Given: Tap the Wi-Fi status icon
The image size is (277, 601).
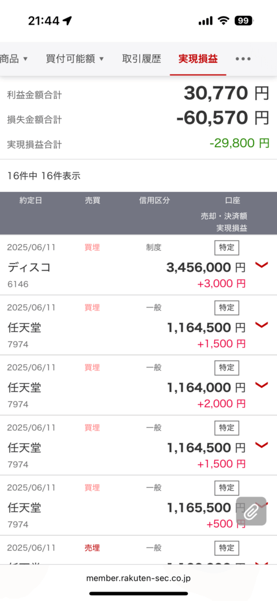Looking at the screenshot, I should (x=223, y=21).
